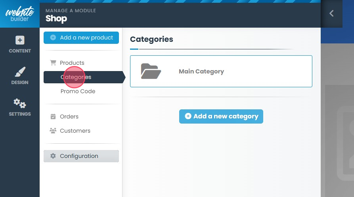354x197 pixels.
Task: Collapse the panel with left chevron
Action: 331,13
